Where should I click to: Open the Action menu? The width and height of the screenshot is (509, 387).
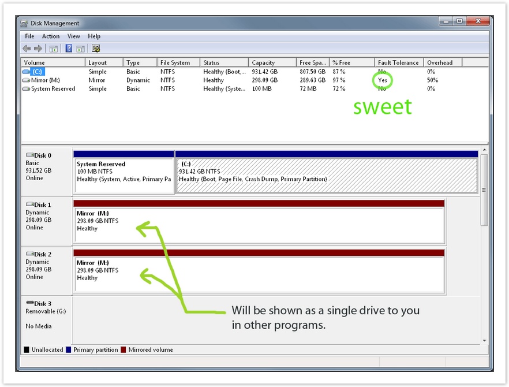pos(51,36)
